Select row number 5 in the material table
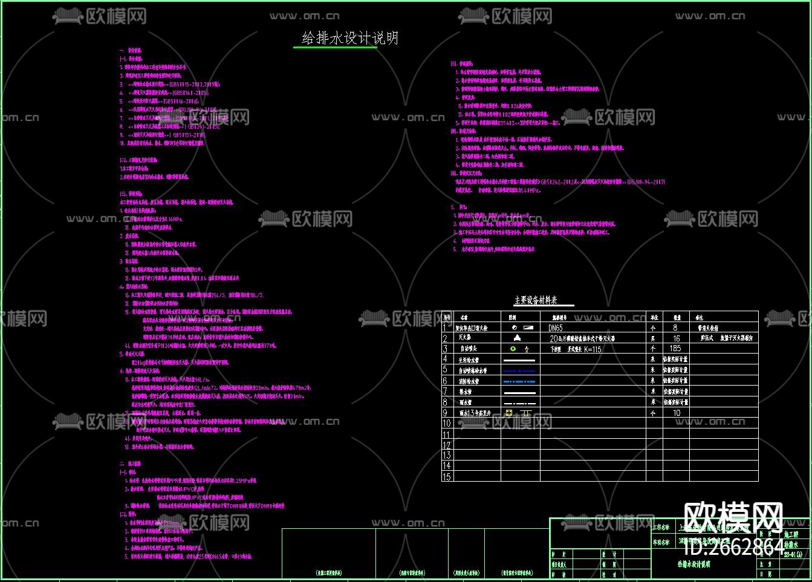812x582 pixels. coord(446,370)
